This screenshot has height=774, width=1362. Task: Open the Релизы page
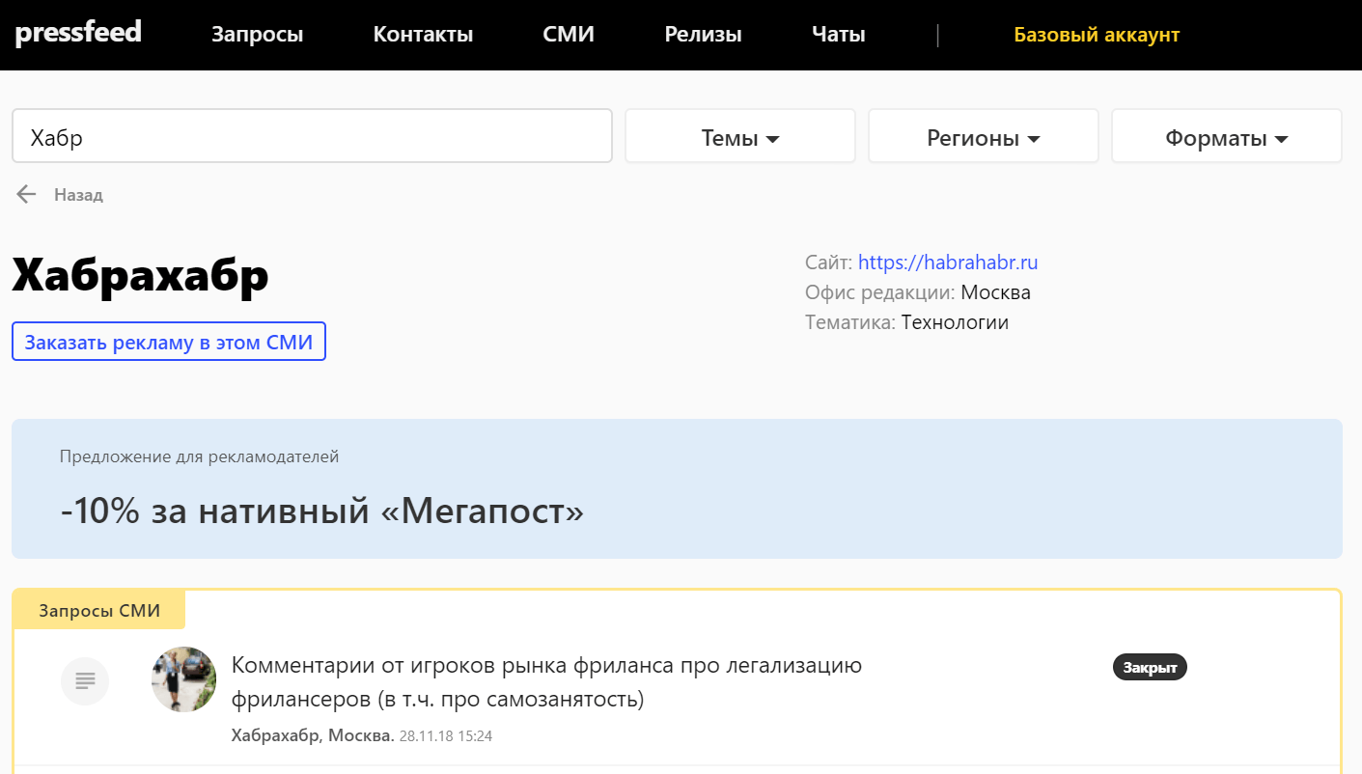(703, 35)
